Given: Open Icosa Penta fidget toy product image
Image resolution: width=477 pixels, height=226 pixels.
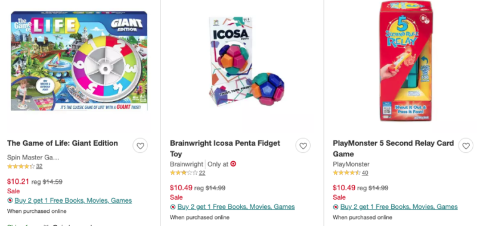Looking at the screenshot, I should coord(246,62).
